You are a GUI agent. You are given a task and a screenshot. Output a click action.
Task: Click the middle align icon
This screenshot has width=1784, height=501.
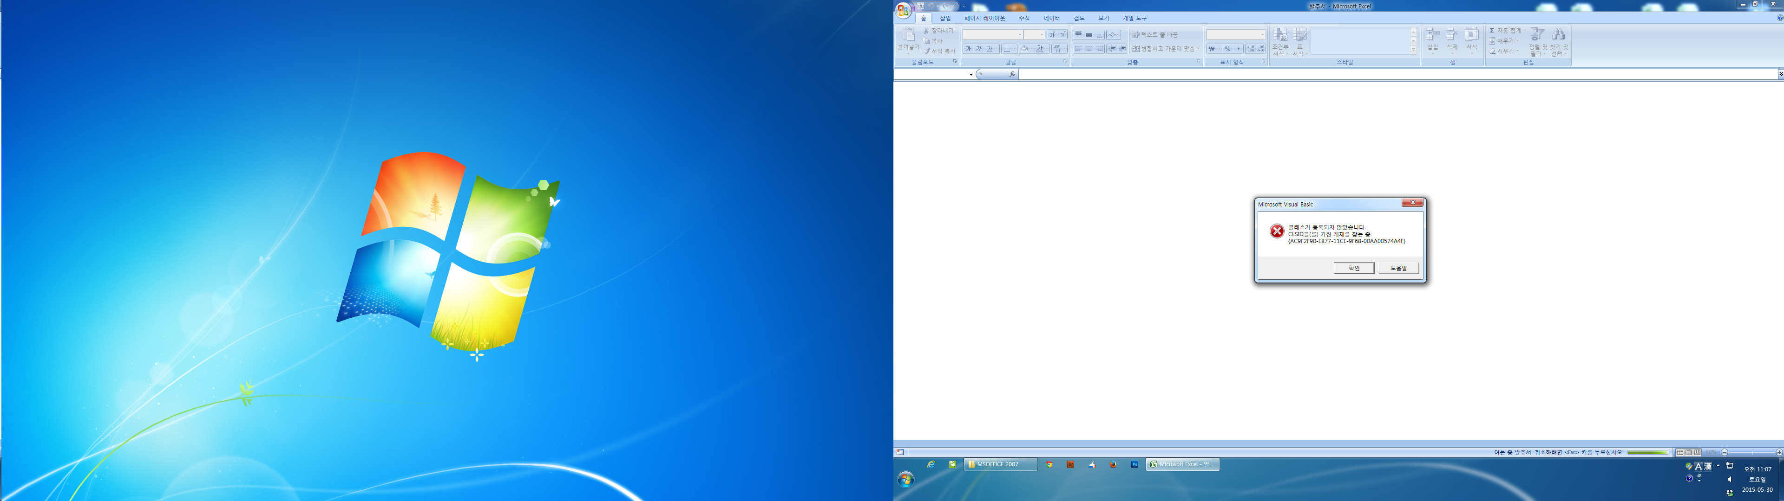pos(1089,35)
